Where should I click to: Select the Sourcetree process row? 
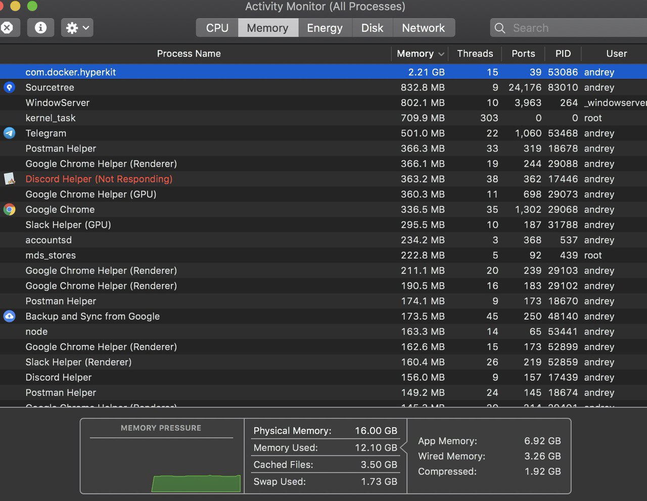323,87
